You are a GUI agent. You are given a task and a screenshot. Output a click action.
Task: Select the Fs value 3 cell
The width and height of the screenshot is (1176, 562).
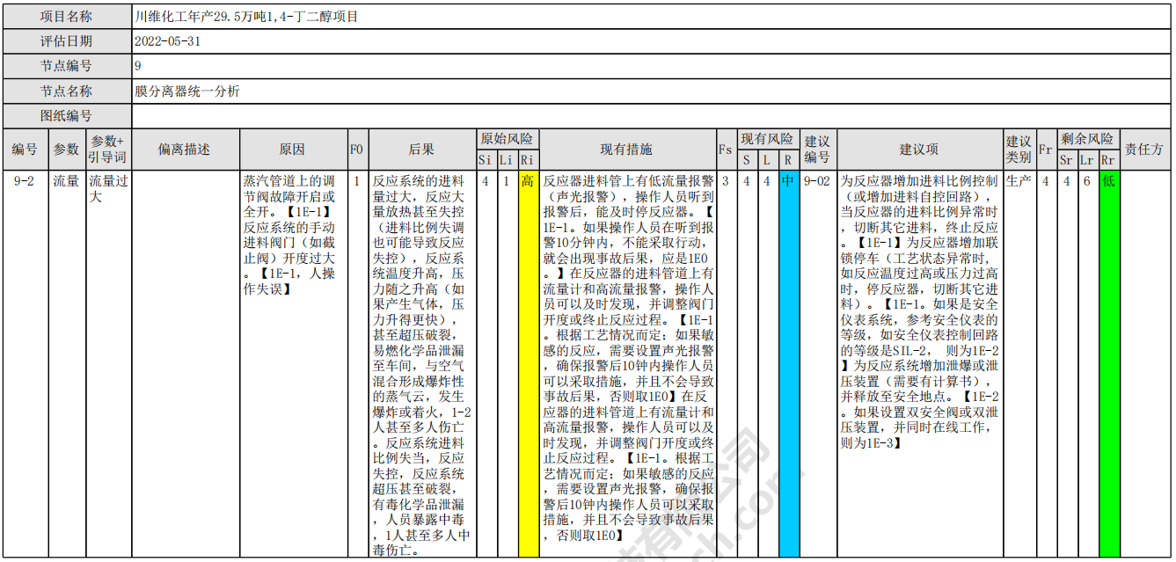point(725,364)
